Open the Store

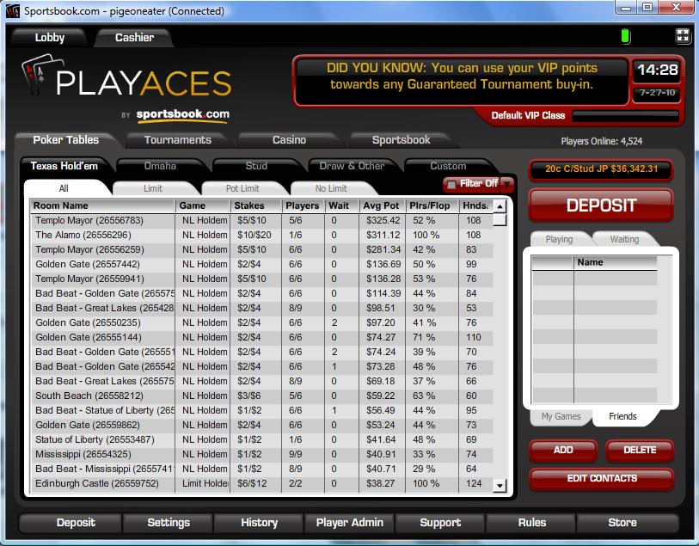point(628,523)
